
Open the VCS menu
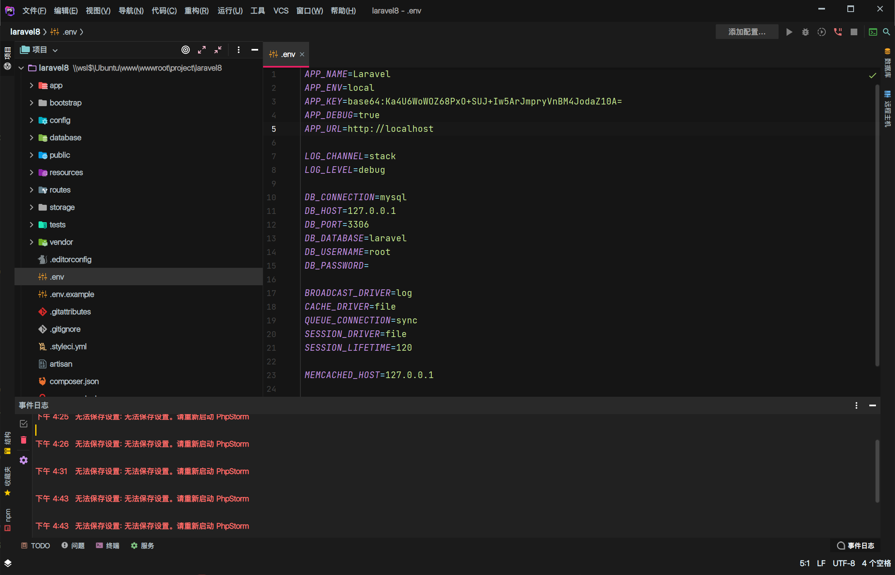[281, 11]
